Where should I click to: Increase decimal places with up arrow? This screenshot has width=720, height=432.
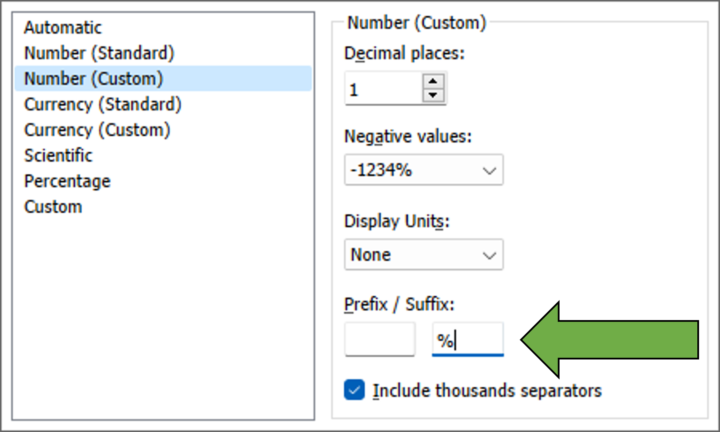pyautogui.click(x=433, y=82)
